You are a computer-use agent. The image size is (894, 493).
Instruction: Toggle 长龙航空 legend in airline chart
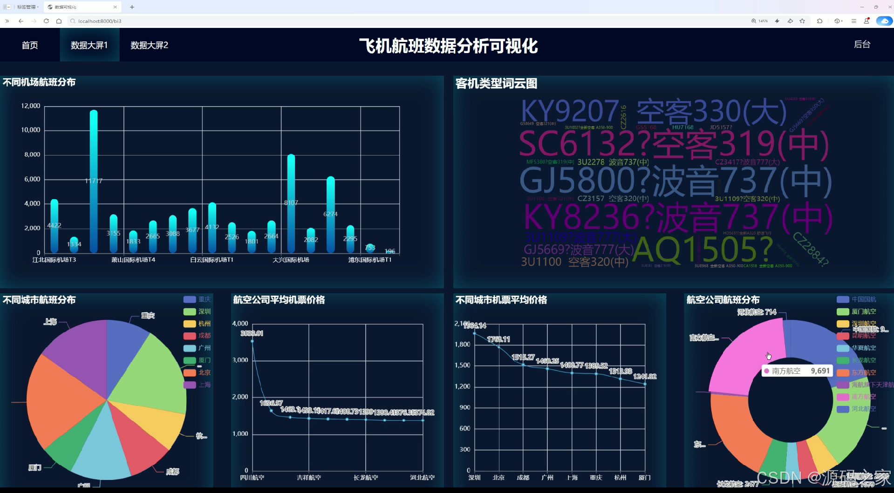pyautogui.click(x=856, y=360)
